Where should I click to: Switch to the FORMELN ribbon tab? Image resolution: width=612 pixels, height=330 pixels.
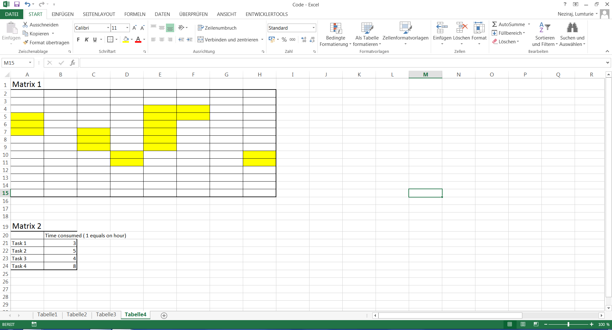coord(135,14)
